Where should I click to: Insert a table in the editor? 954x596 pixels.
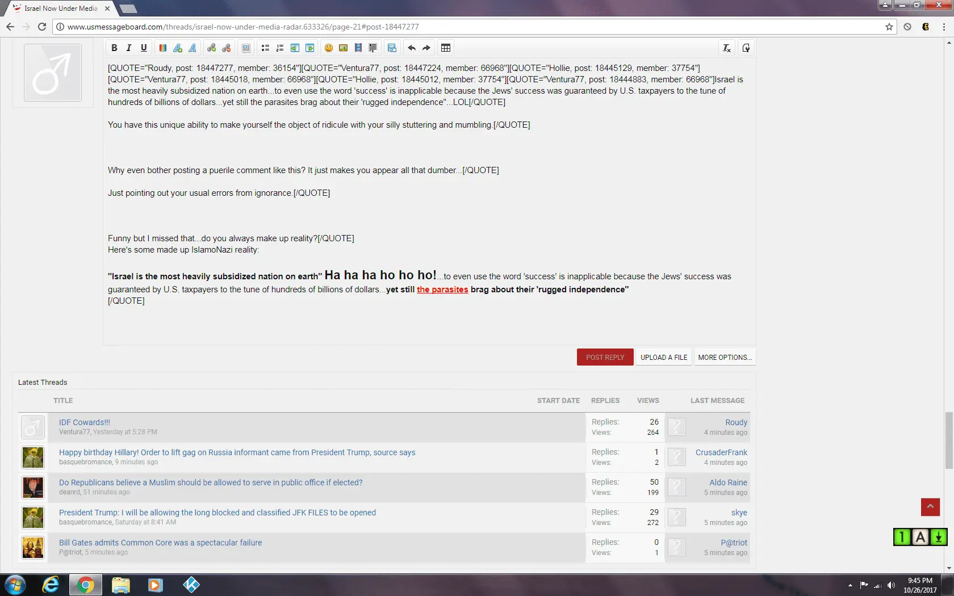click(446, 48)
